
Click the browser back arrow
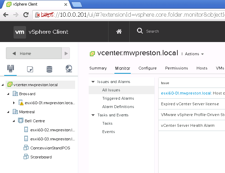pos(6,15)
